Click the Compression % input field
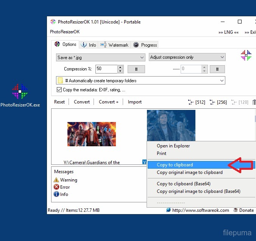Image resolution: width=256 pixels, height=241 pixels. 106,69
